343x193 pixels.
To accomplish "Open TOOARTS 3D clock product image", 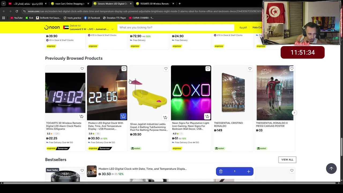I will (x=65, y=93).
